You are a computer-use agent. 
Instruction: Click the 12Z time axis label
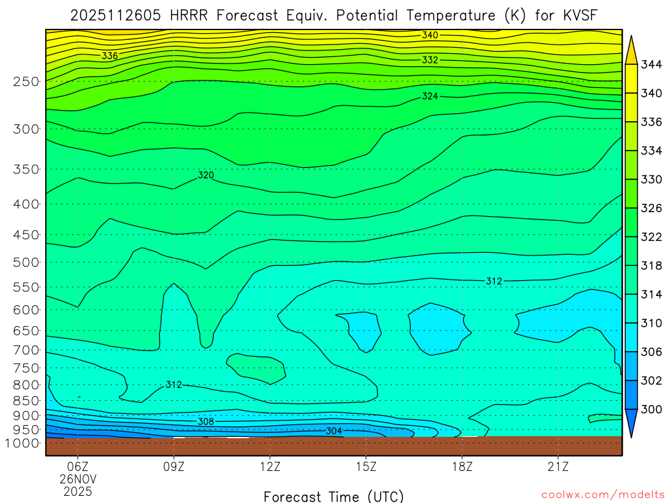[270, 466]
